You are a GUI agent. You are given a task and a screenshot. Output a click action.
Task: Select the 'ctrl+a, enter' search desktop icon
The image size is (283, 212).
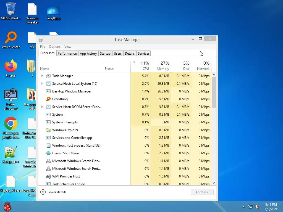(x=11, y=38)
